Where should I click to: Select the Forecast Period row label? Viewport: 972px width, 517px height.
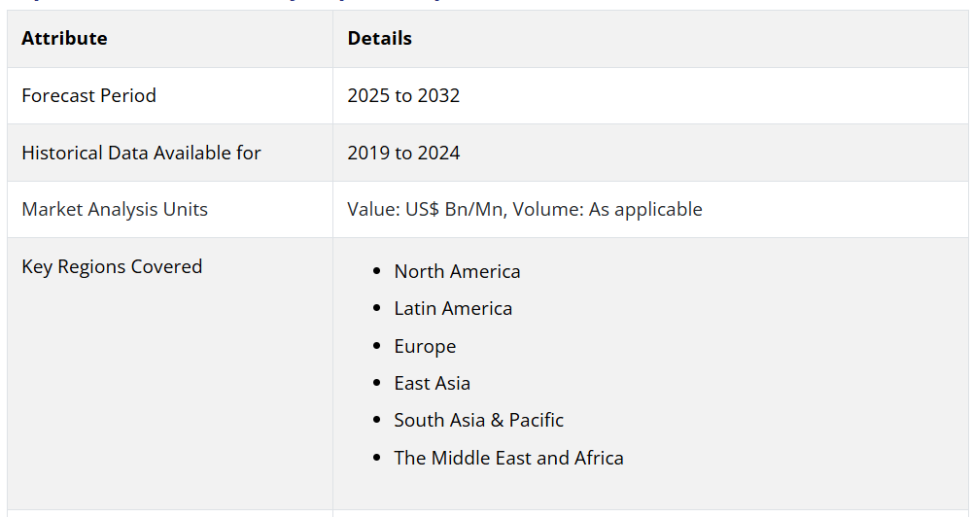(x=88, y=95)
